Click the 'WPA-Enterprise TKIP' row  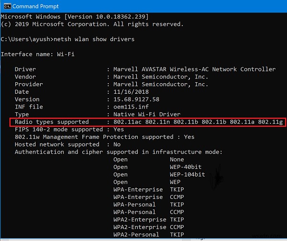point(149,189)
